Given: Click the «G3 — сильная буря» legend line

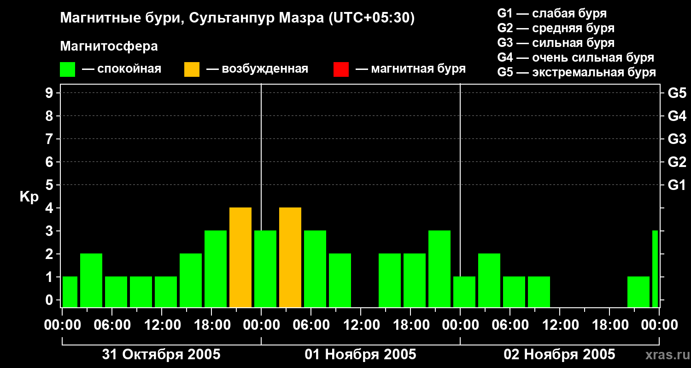Looking at the screenshot, I should pyautogui.click(x=556, y=43).
